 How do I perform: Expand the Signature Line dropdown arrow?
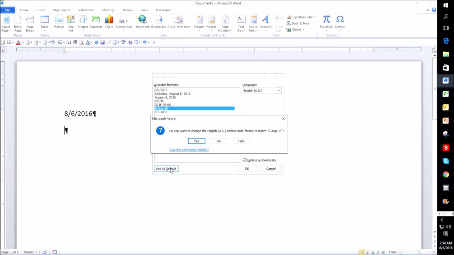(x=315, y=17)
